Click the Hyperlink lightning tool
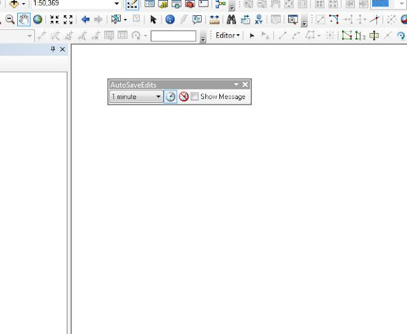The height and width of the screenshot is (334, 407). coord(184,20)
